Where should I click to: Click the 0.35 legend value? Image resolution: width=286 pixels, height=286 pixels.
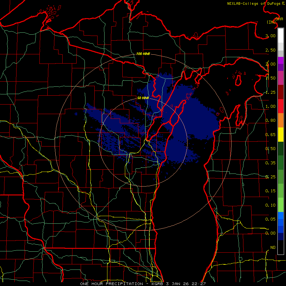(x=270, y=163)
